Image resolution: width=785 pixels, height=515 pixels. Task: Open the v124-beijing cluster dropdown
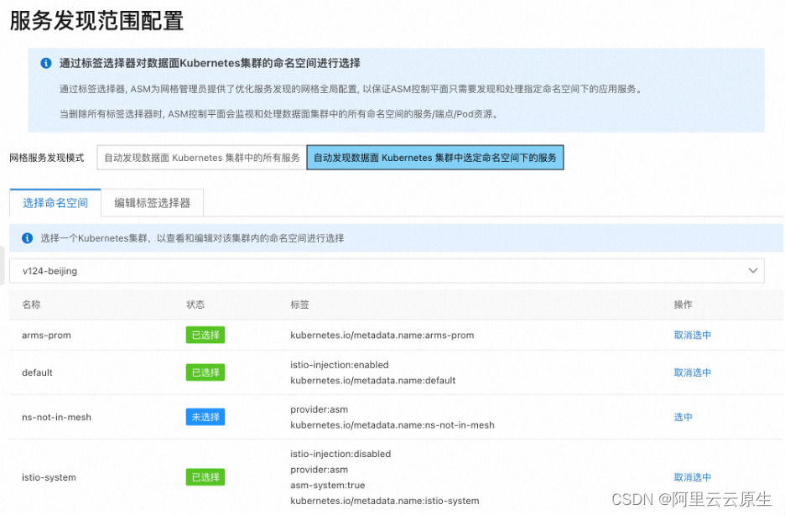pos(387,271)
